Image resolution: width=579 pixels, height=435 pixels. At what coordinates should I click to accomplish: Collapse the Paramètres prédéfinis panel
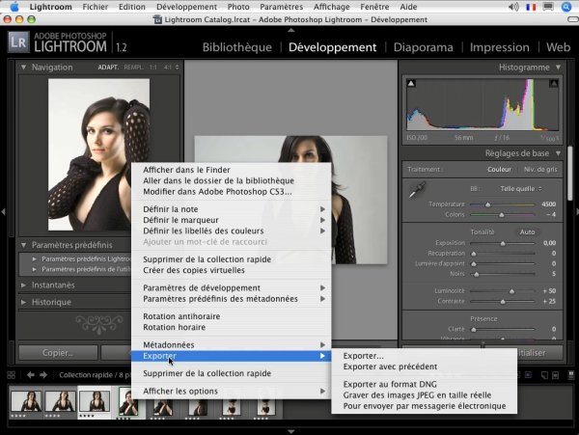[x=23, y=245]
